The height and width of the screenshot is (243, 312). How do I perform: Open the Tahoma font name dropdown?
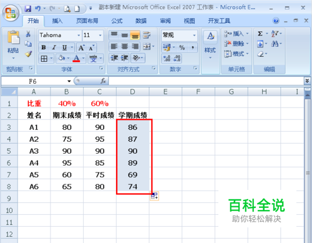79,35
